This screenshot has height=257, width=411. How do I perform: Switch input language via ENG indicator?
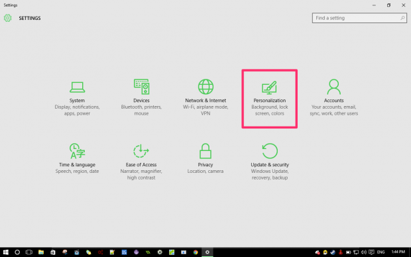tap(381, 252)
